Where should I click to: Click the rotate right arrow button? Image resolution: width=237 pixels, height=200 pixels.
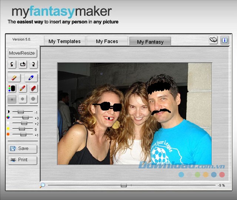point(33,64)
